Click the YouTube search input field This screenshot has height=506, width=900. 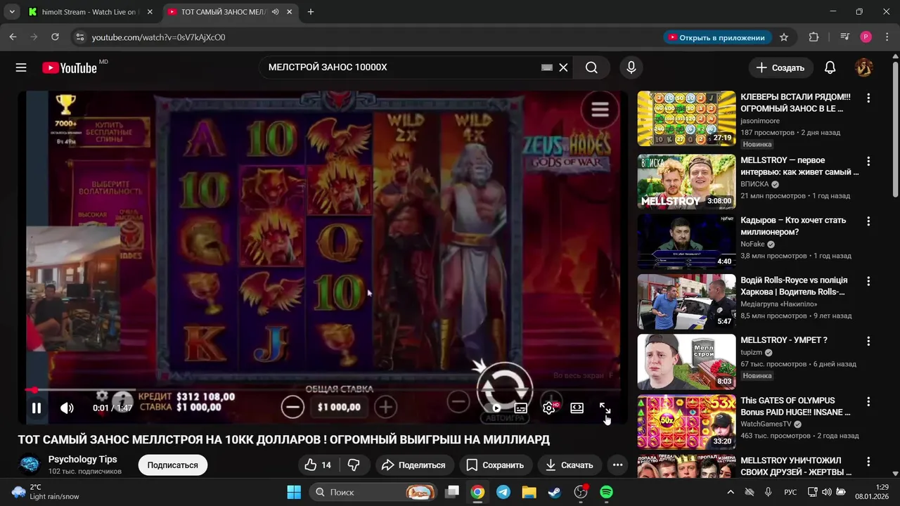(401, 67)
